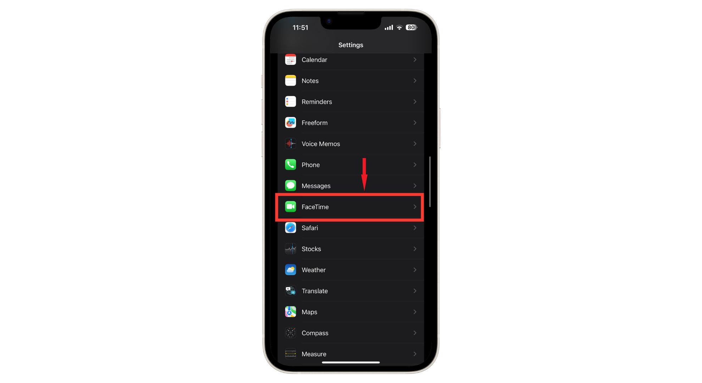This screenshot has height=383, width=702.
Task: Select Notes menu item
Action: (351, 80)
